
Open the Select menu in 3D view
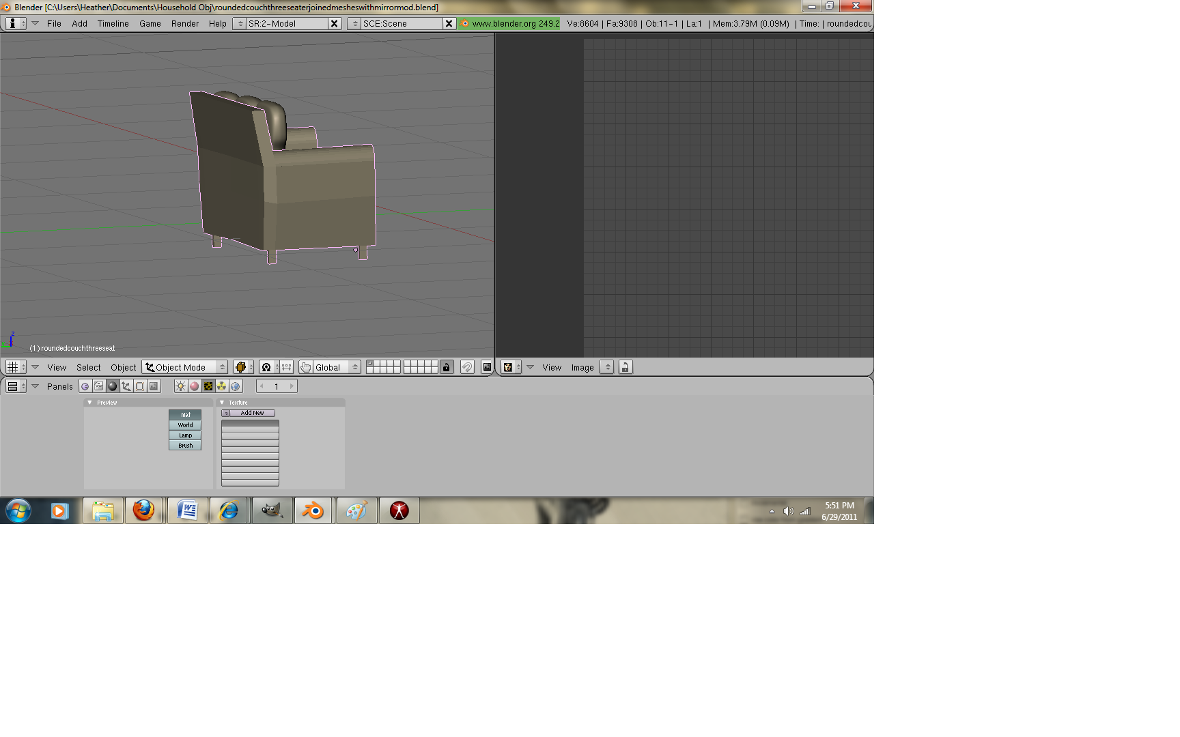pos(88,367)
